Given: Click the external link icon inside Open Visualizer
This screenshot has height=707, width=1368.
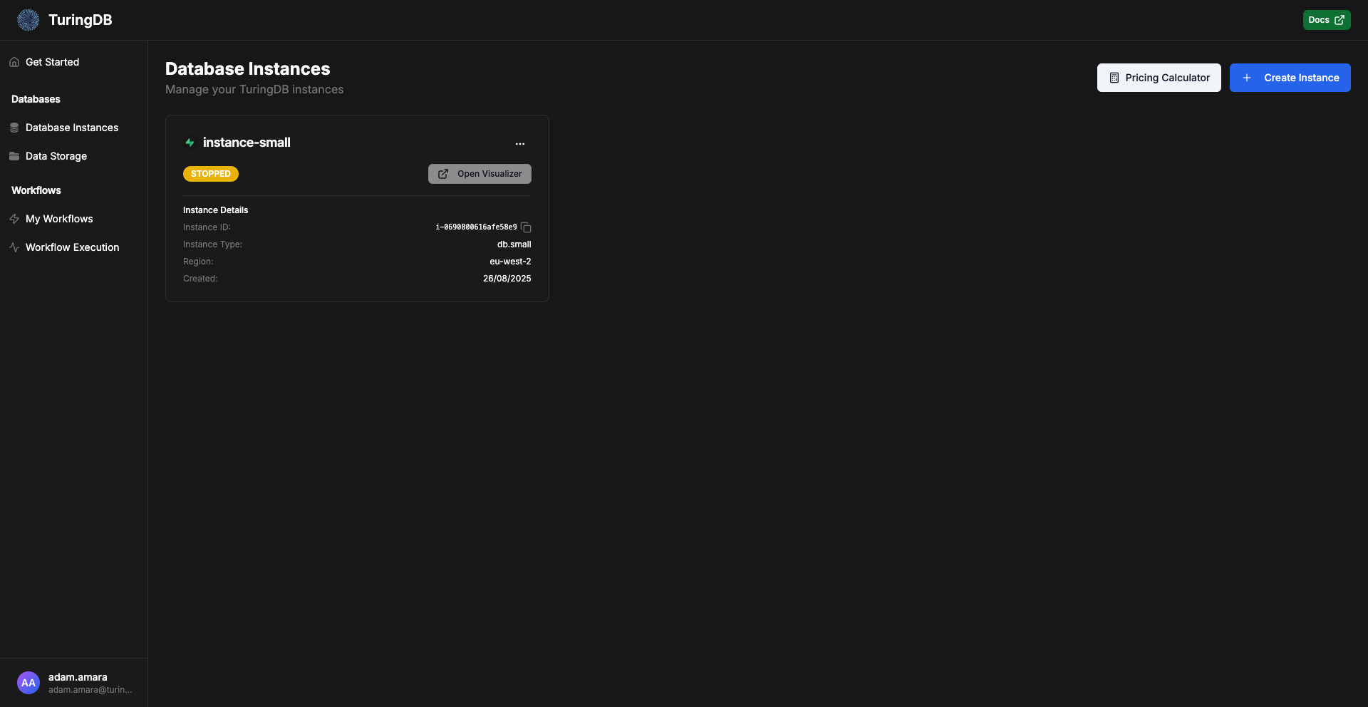Looking at the screenshot, I should click(x=443, y=173).
